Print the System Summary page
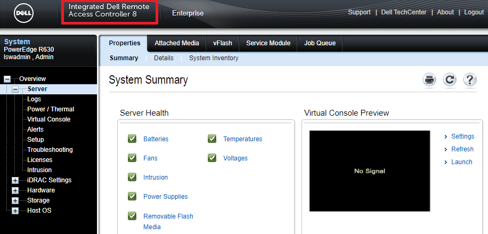This screenshot has height=234, width=488. pos(429,80)
